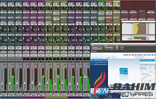Arm record enable on the Blade track
This screenshot has height=99, width=156.
click(5, 64)
